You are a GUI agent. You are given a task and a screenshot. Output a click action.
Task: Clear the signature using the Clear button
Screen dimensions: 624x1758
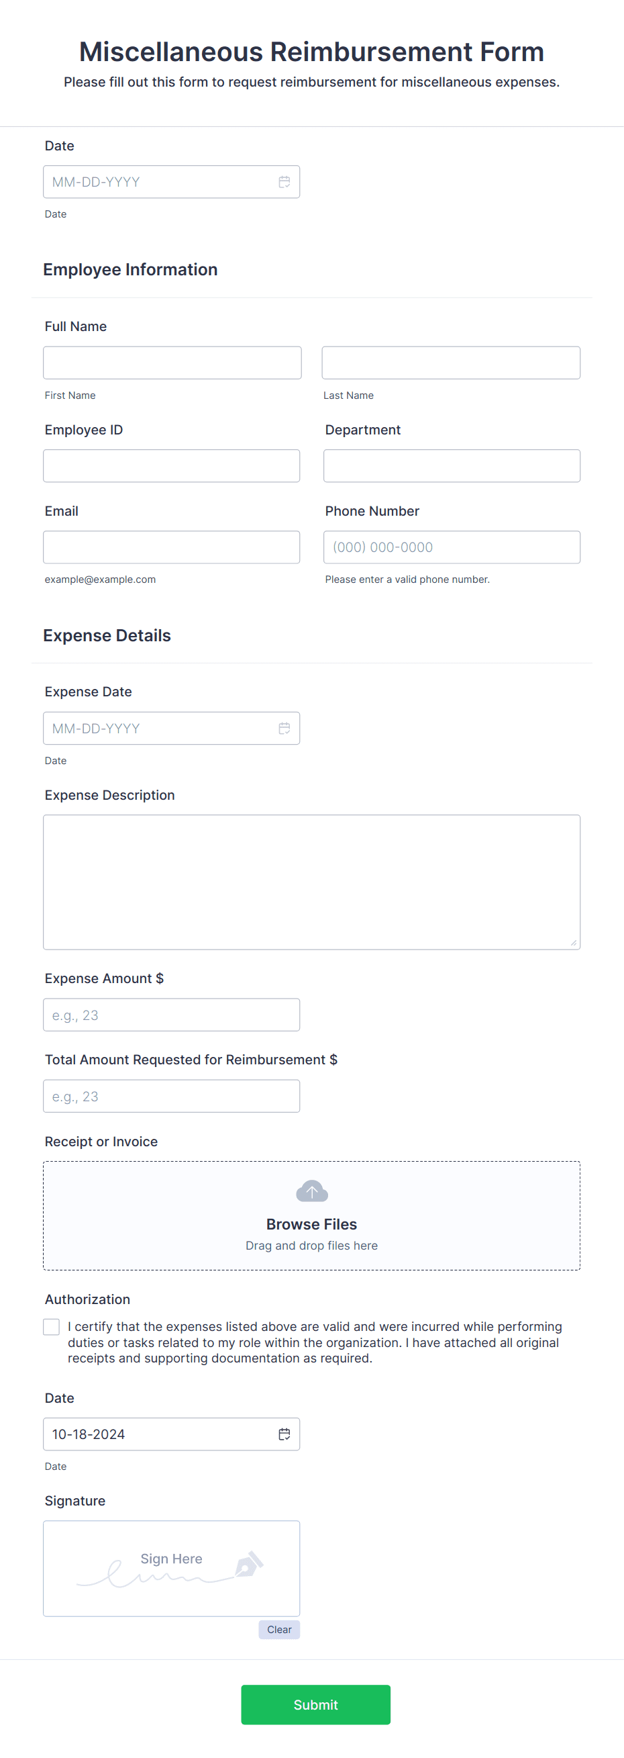click(x=279, y=1629)
